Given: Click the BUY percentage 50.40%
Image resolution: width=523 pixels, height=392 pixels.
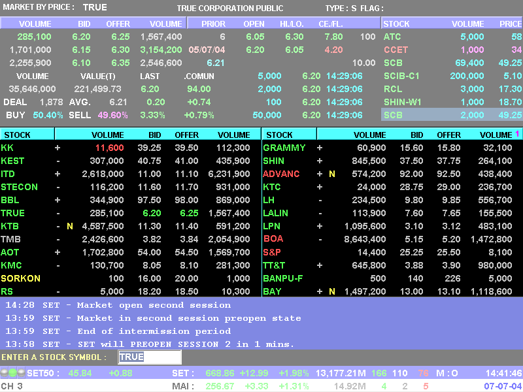Looking at the screenshot, I should click(x=48, y=115).
